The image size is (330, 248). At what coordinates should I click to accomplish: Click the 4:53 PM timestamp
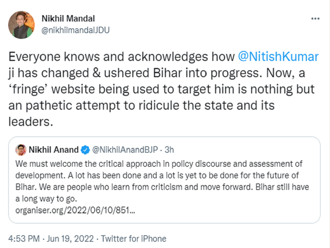coord(24,239)
